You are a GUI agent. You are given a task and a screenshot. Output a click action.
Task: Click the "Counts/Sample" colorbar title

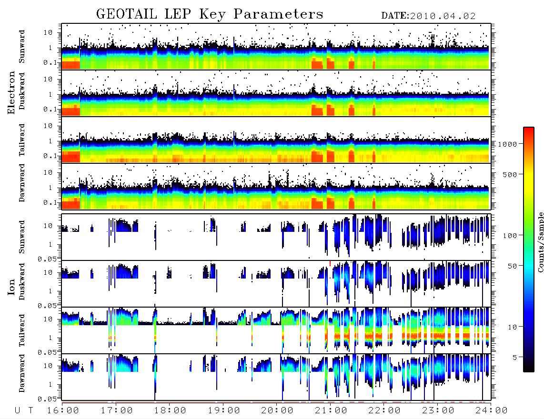tap(540, 242)
